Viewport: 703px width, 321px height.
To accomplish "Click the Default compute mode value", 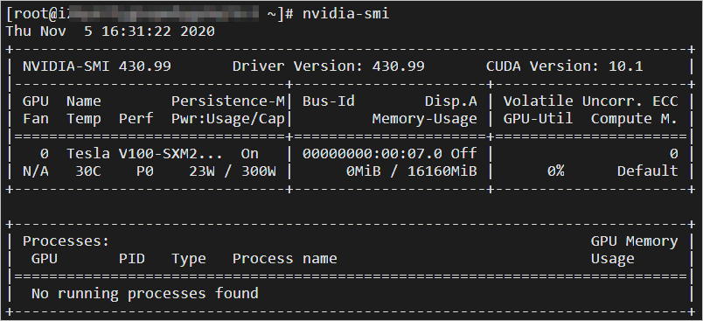I will (x=647, y=171).
